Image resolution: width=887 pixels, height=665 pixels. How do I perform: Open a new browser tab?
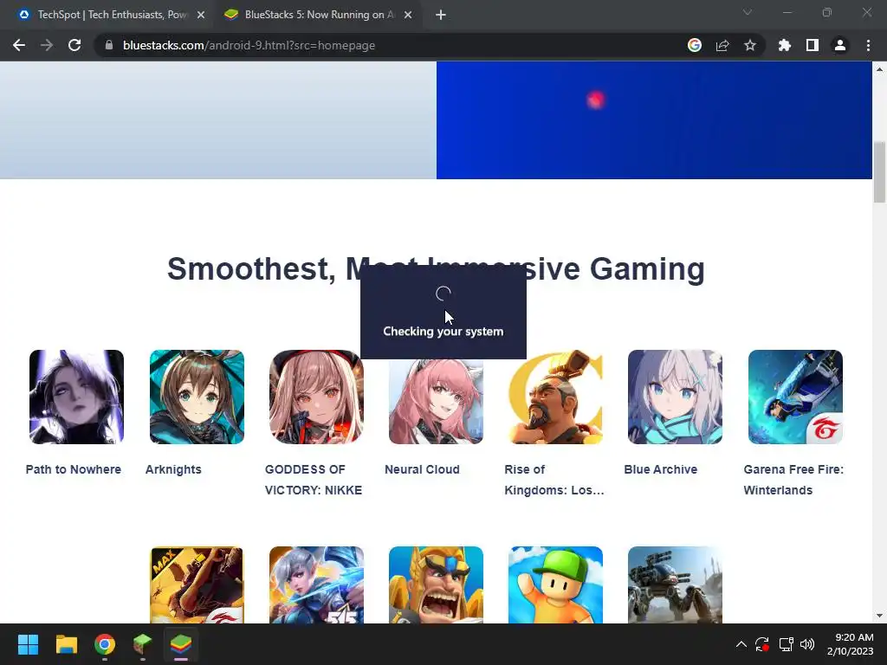coord(441,15)
